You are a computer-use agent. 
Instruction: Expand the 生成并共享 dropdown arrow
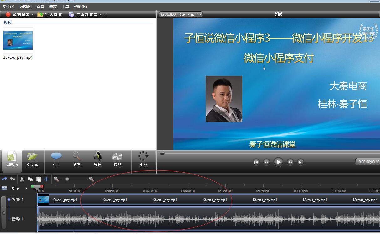(100, 15)
